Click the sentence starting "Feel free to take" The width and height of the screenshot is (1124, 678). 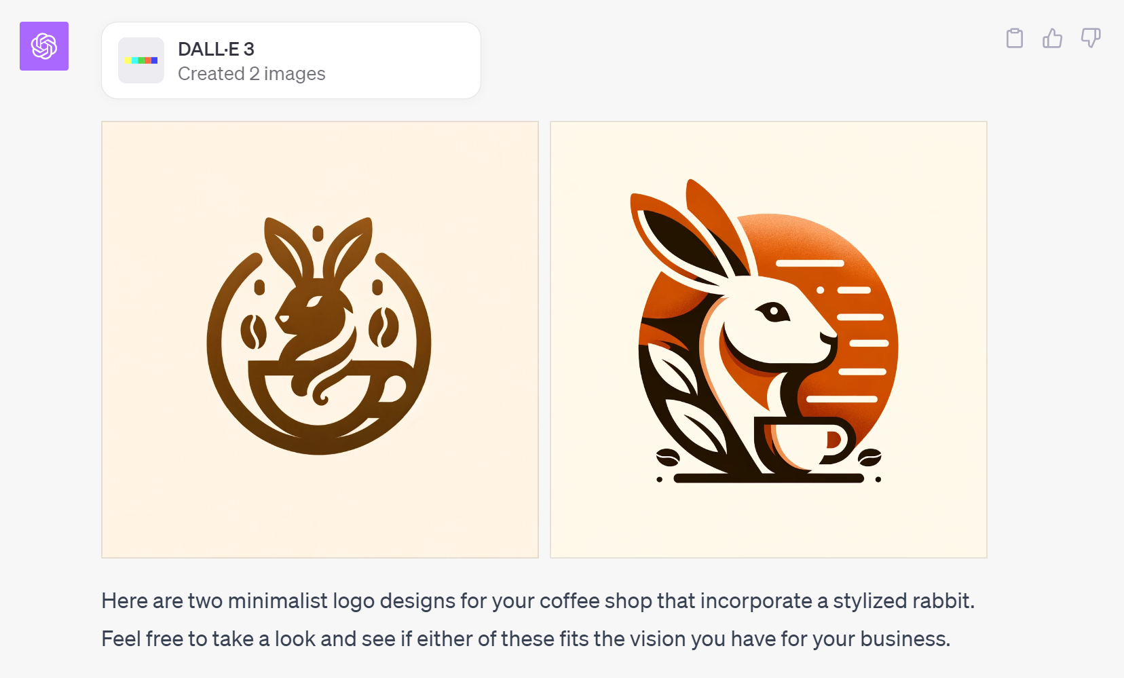tap(525, 639)
